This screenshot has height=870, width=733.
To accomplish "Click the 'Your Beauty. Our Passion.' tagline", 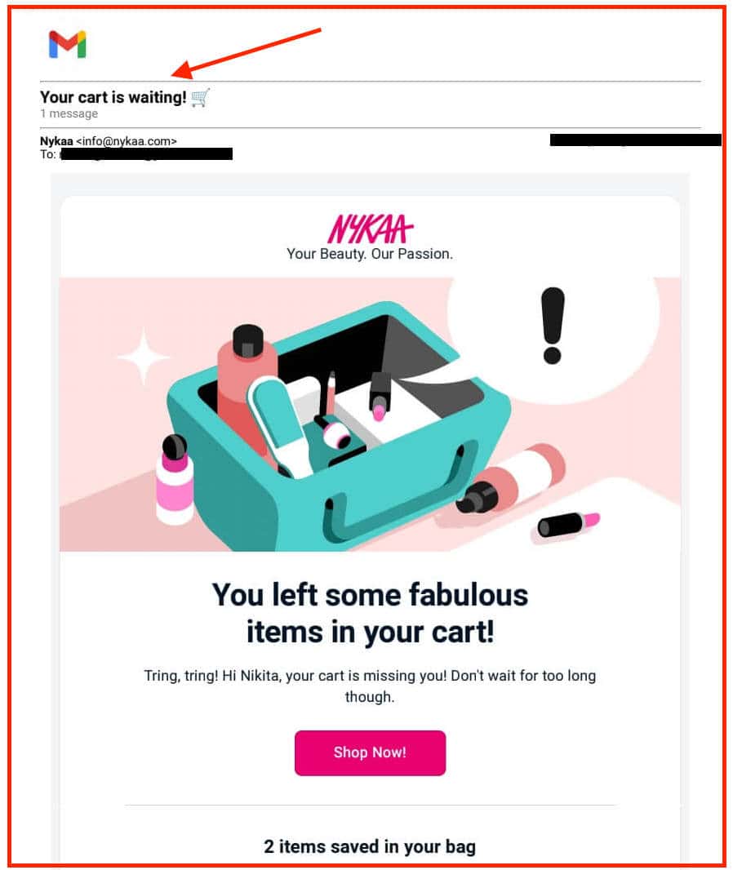I will (370, 254).
